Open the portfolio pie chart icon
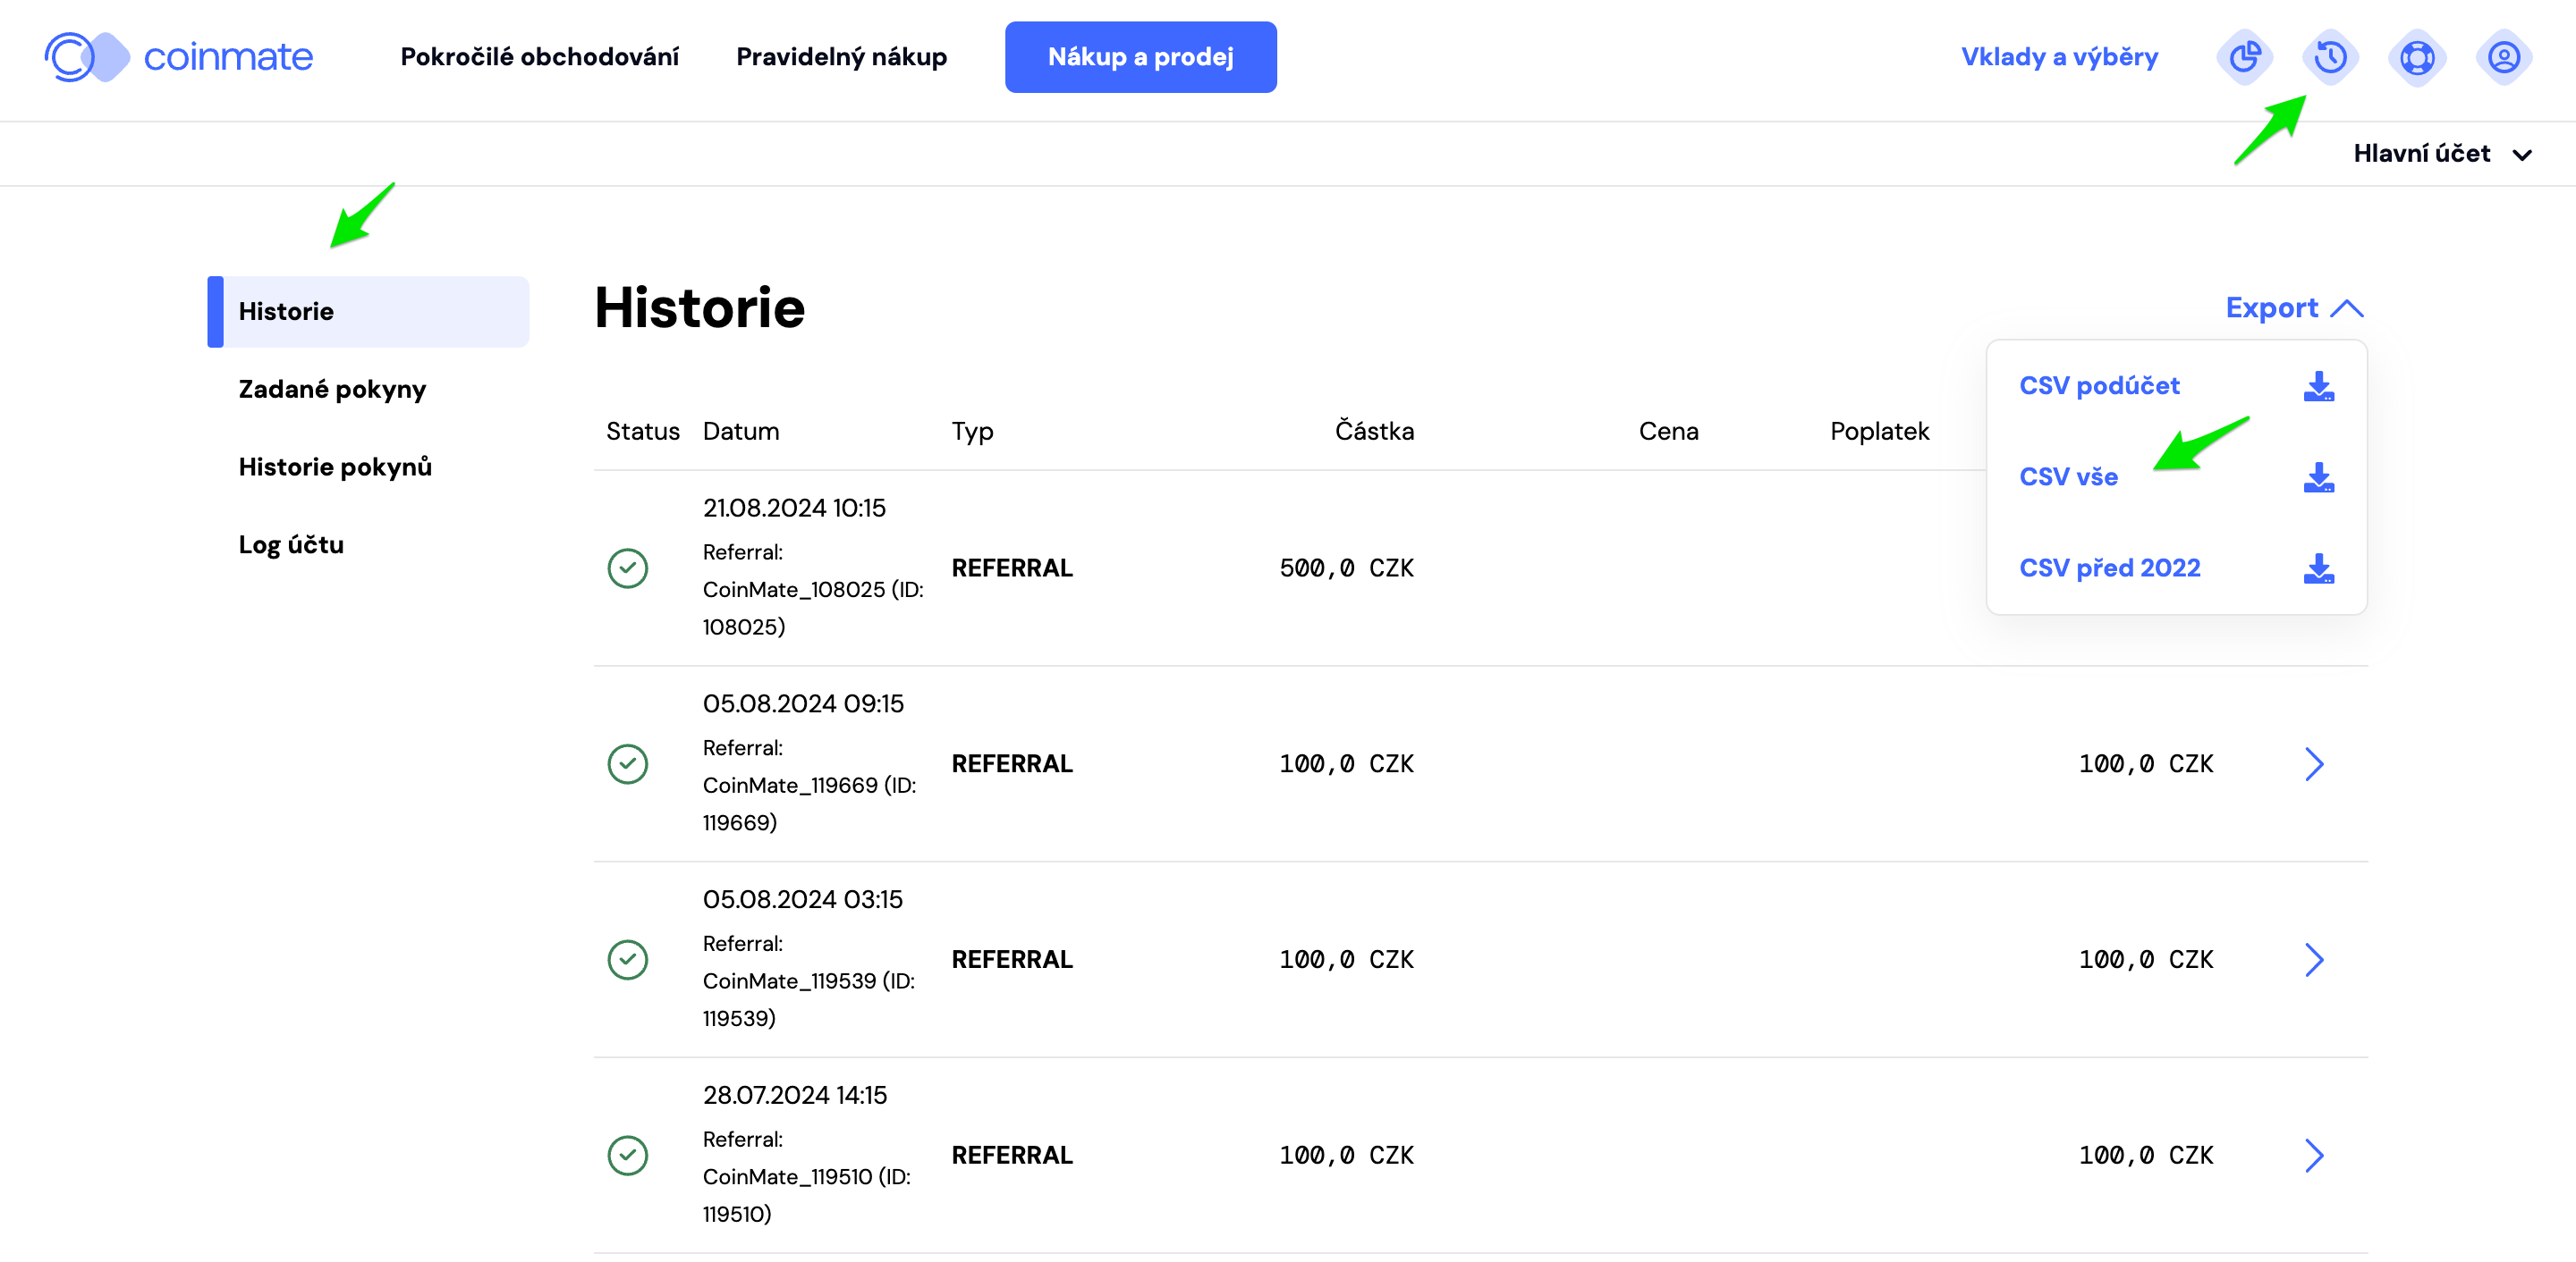 pos(2244,57)
